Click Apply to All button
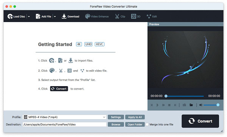Viewport: 227px width, 137px height. (135, 117)
